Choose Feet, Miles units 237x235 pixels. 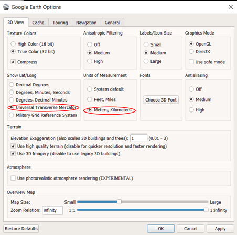click(90, 99)
